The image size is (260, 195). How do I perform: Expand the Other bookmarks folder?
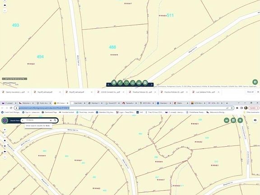[x=251, y=112]
